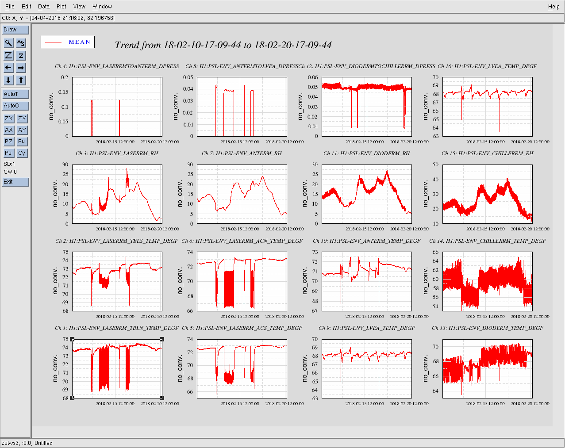Select the magnifier zoom tool
The image size is (565, 448).
[x=8, y=43]
